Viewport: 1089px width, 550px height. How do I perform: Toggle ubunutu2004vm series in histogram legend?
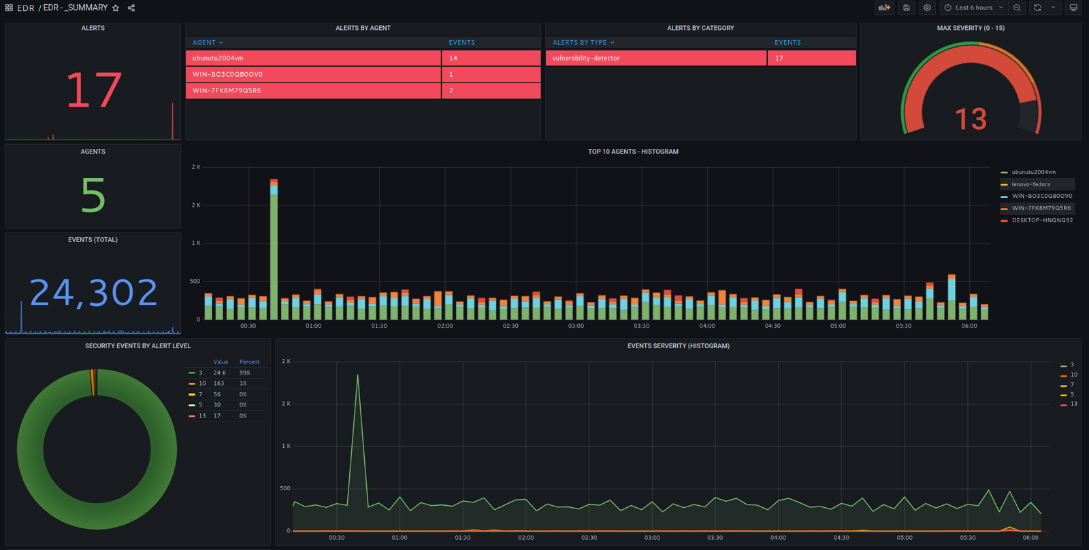(1033, 173)
